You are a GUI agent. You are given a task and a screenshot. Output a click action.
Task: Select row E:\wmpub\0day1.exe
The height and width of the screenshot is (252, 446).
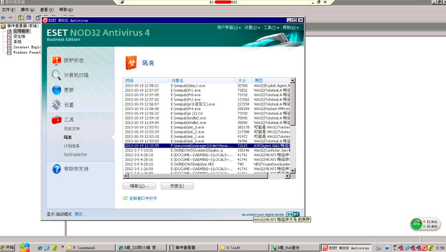coord(207,85)
